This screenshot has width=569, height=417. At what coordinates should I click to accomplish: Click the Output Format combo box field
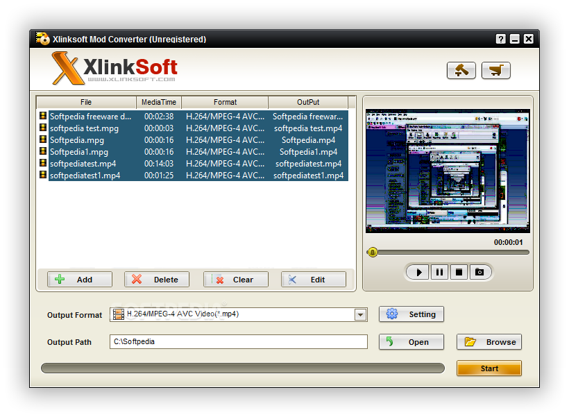tap(239, 314)
